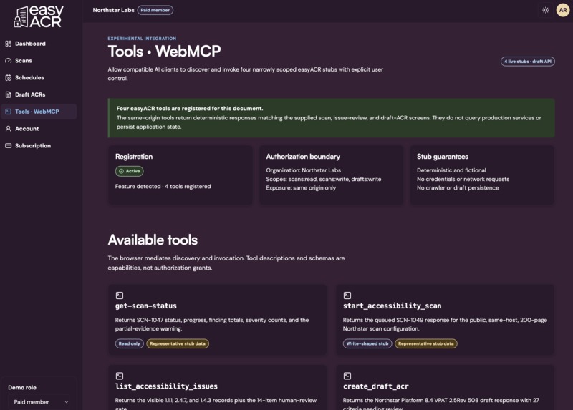Click 'Deterministic and fictional' line
Viewport: 573px width, 410px height.
[451, 170]
